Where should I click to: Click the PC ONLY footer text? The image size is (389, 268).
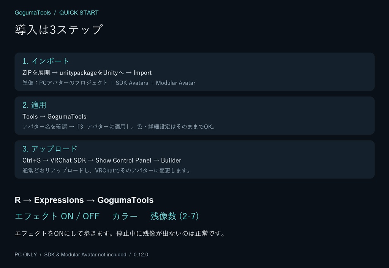coord(25,255)
